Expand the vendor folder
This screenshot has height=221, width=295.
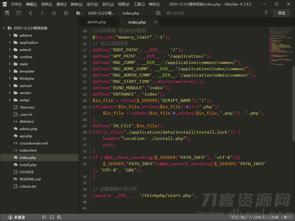[x=10, y=93]
